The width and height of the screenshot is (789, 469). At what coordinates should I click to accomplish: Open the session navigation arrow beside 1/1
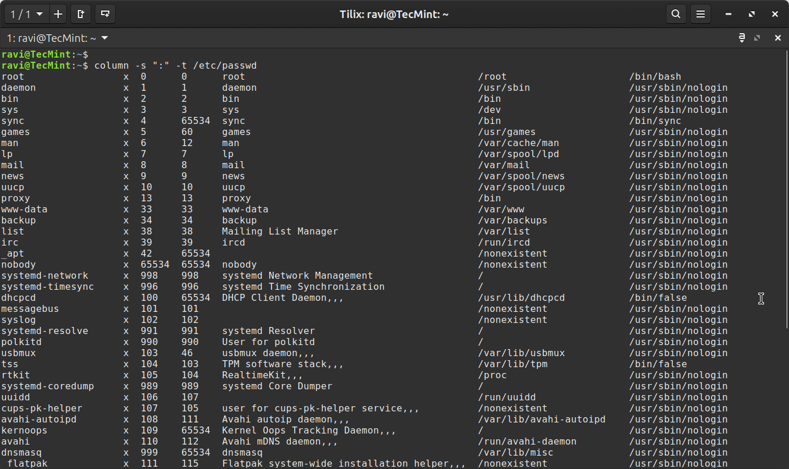38,14
